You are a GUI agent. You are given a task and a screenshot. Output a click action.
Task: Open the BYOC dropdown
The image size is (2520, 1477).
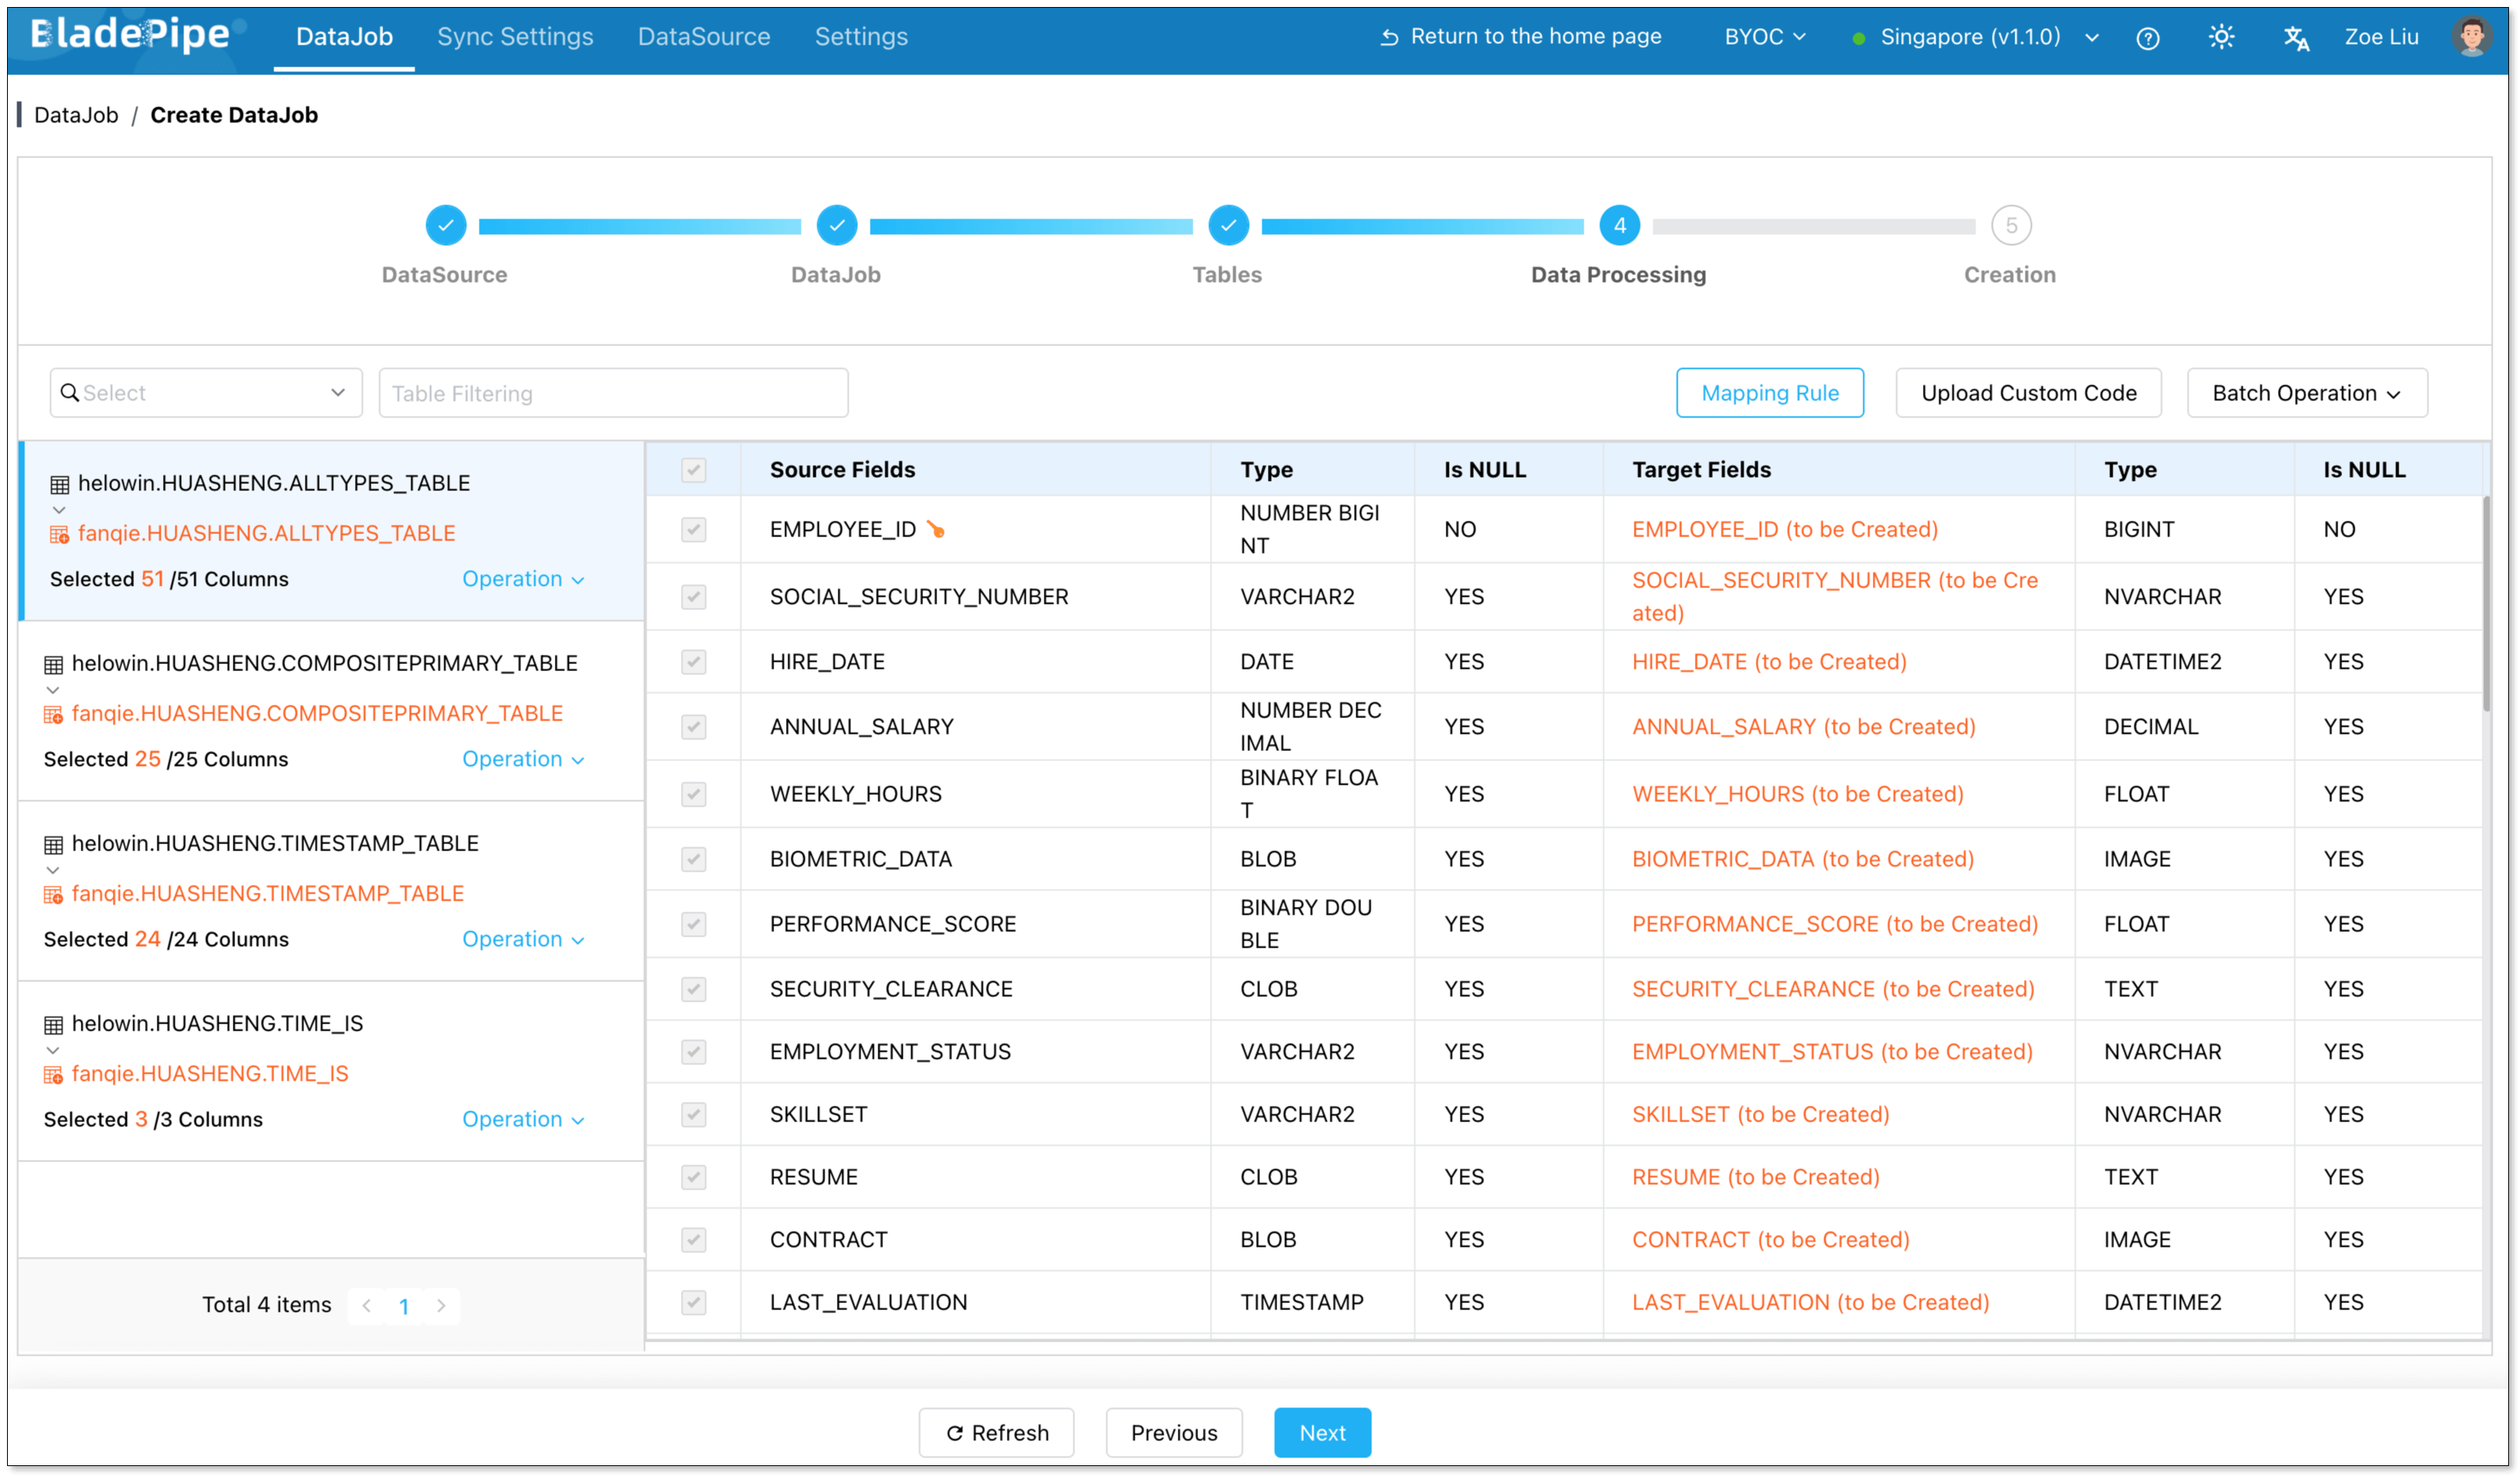click(x=1764, y=37)
